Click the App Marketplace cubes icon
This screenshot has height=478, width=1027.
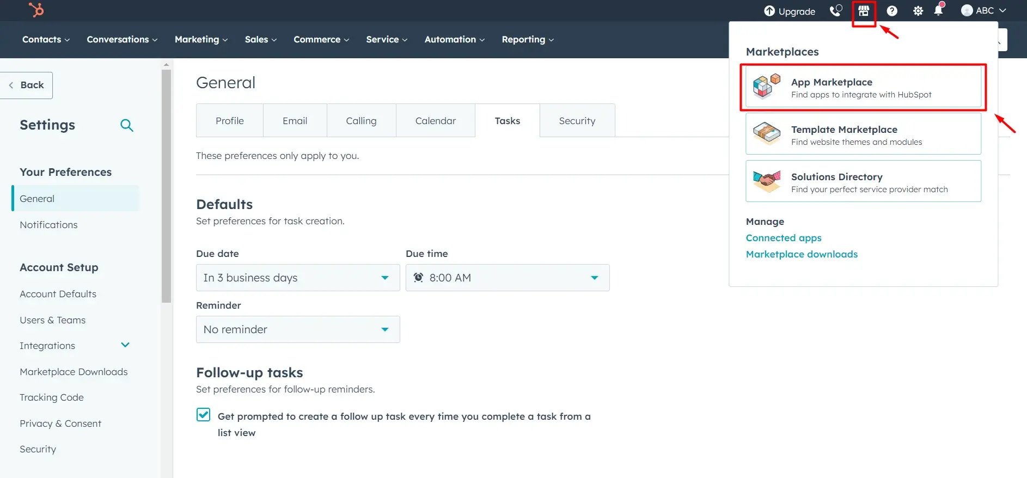[767, 87]
